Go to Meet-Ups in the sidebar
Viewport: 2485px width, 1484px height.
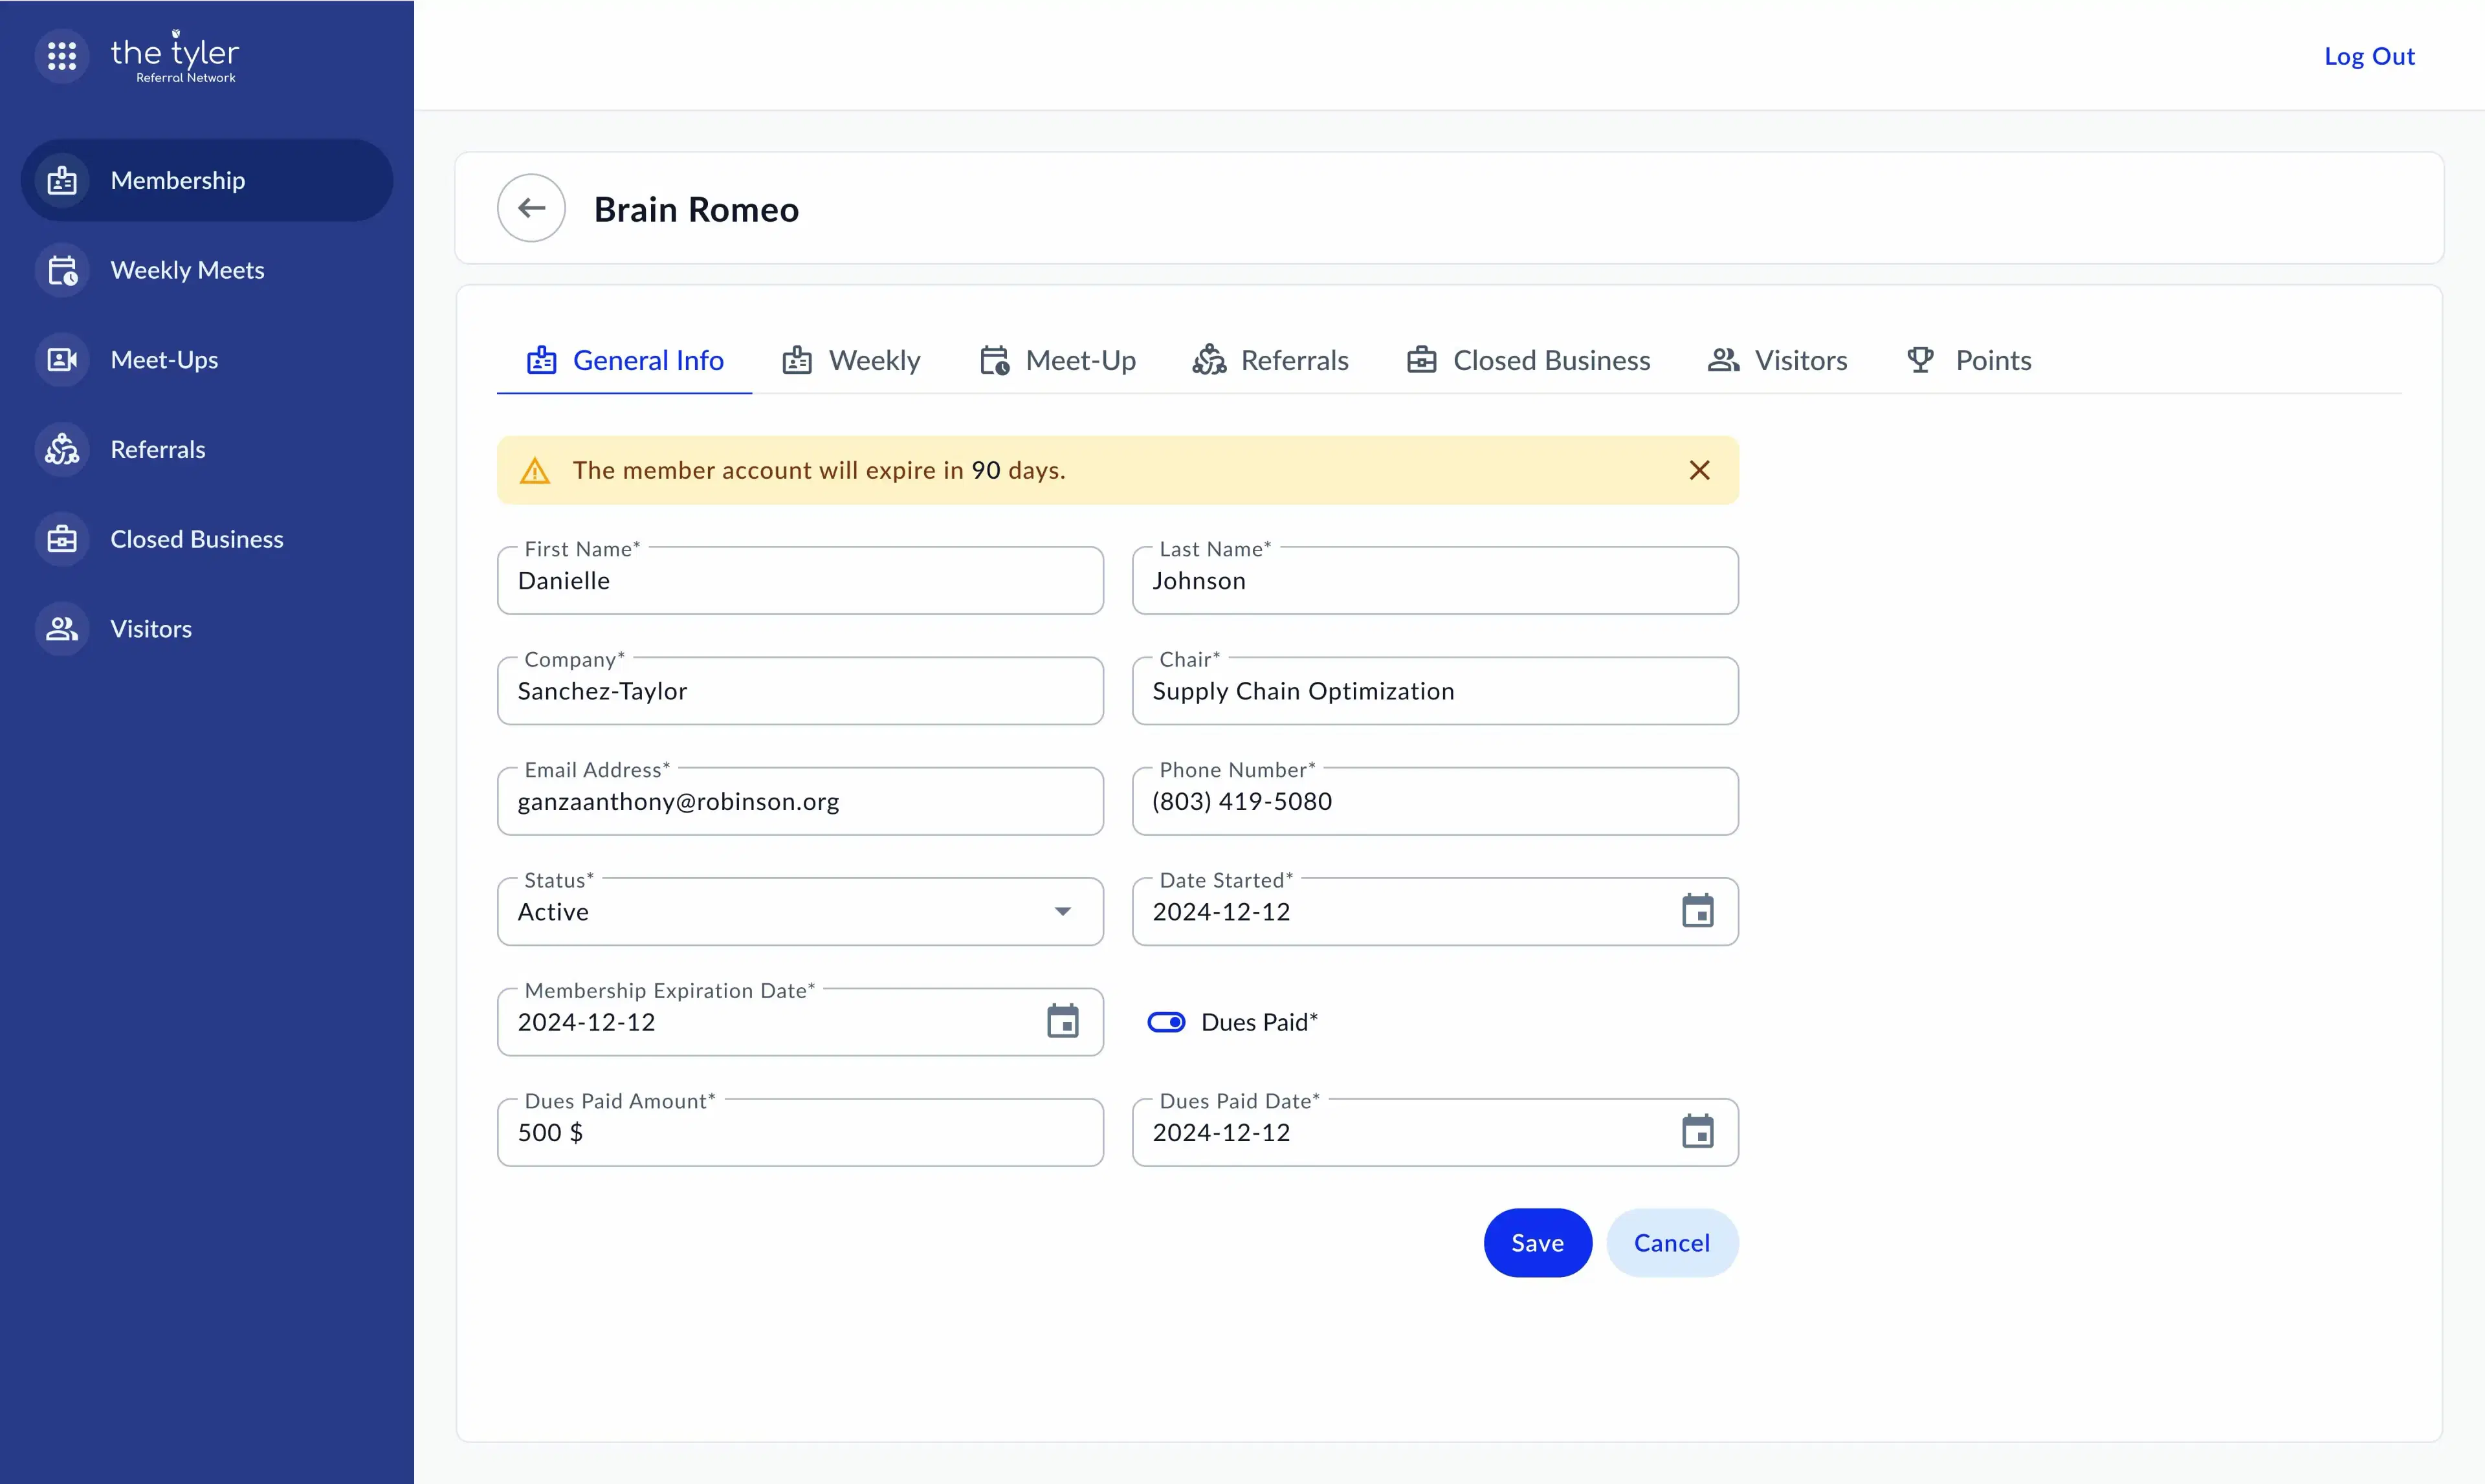pyautogui.click(x=164, y=360)
